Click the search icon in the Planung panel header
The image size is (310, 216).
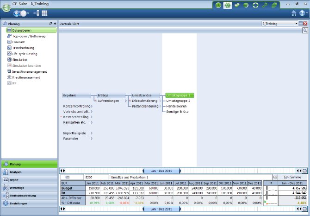pyautogui.click(x=50, y=24)
